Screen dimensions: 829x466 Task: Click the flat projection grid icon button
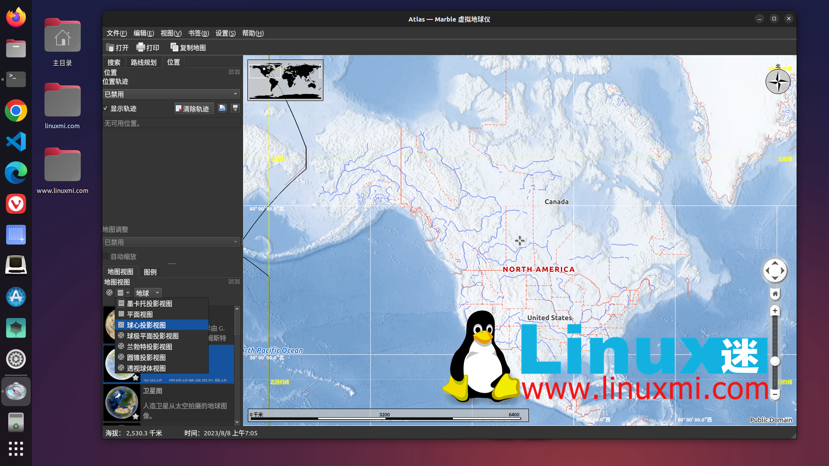click(x=120, y=293)
